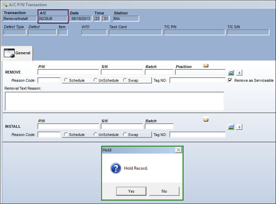Open the picture icon in the INSTALL row

point(231,127)
